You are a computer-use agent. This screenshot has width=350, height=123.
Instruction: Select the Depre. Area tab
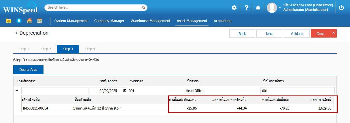28,70
